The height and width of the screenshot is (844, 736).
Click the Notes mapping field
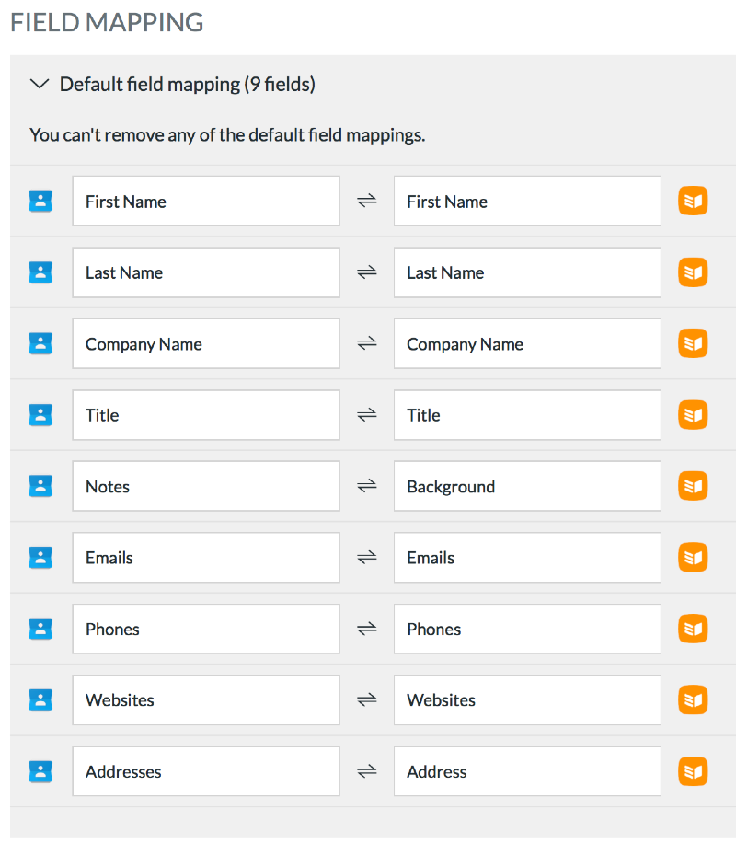[x=206, y=486]
